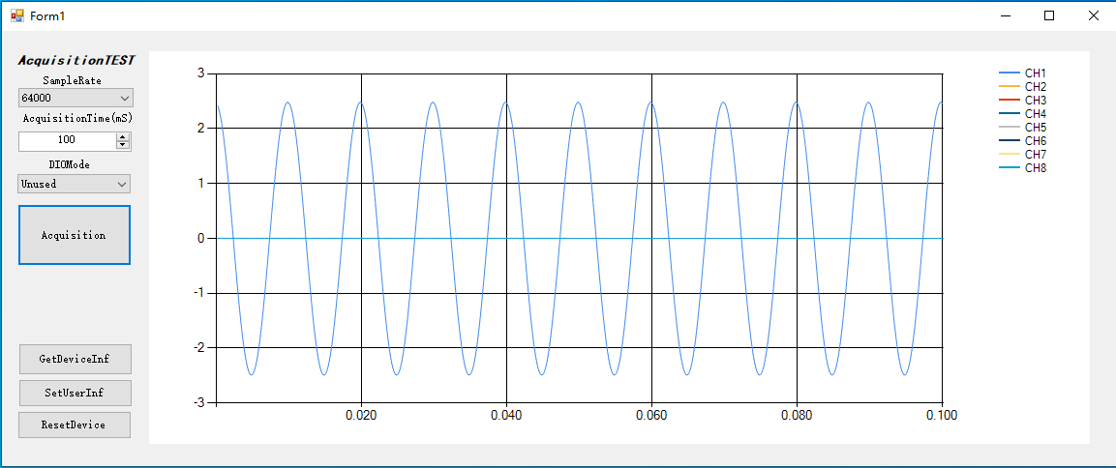This screenshot has width=1116, height=468.
Task: Click the CH3 legend color line
Action: pyautogui.click(x=1010, y=101)
